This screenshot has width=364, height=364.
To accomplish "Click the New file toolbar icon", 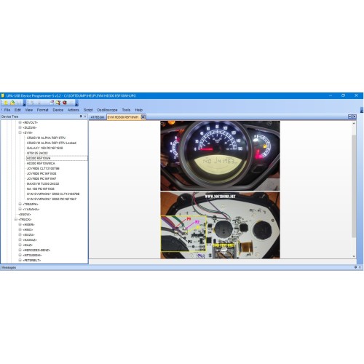I will [x=6, y=103].
